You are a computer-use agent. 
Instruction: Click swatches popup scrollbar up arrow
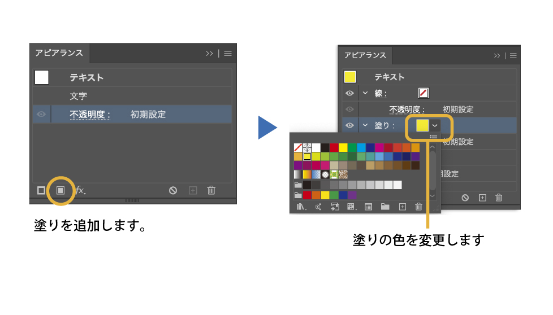[x=433, y=147]
